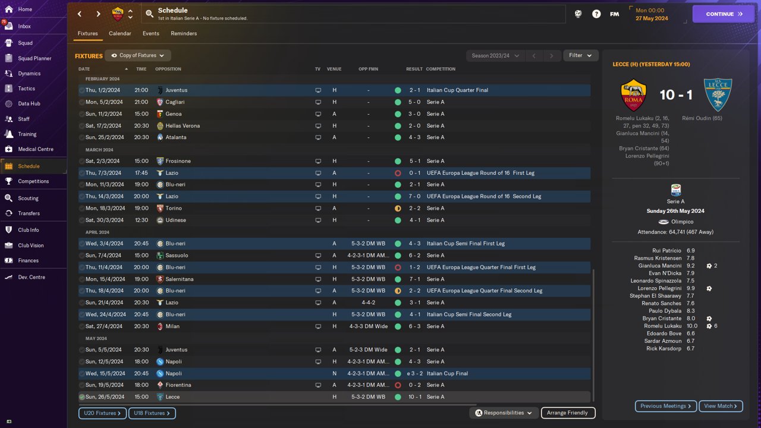761x428 pixels.
Task: Open the Training sidebar icon
Action: coord(9,134)
